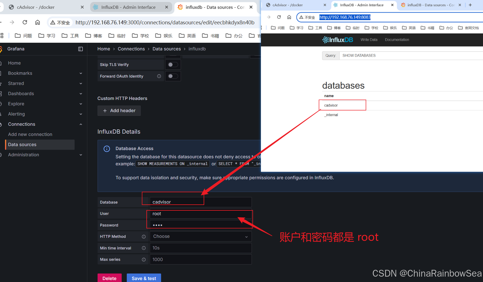This screenshot has height=282, width=483.
Task: Click the Password input field
Action: point(200,225)
